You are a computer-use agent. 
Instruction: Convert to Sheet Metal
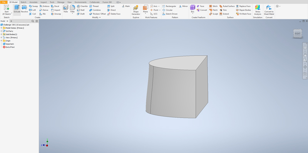[x=269, y=10]
